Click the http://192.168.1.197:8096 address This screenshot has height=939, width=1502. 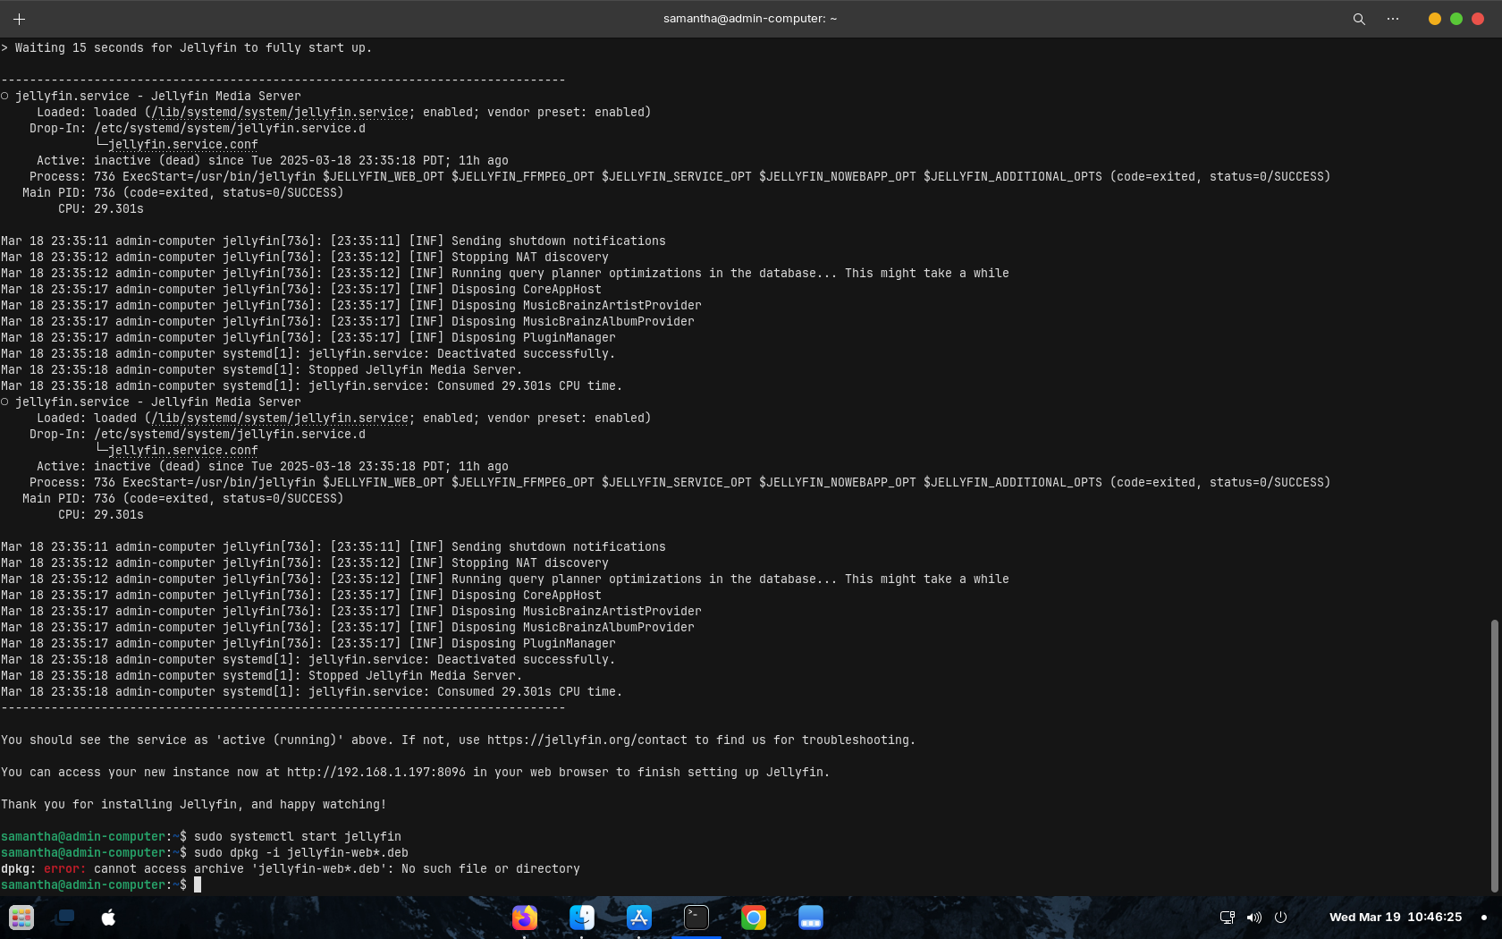(x=375, y=773)
